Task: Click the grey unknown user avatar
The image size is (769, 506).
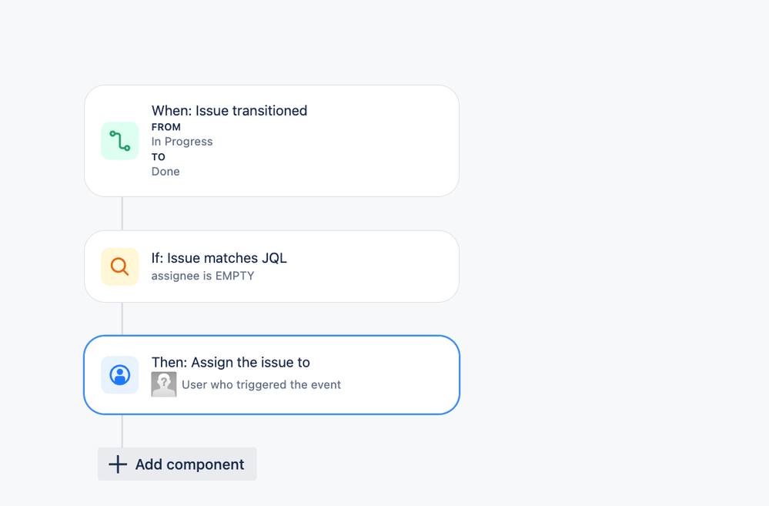Action: [164, 384]
